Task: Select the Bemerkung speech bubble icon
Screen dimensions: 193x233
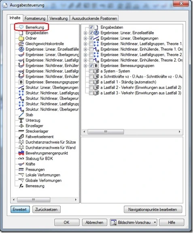Action: click(x=21, y=27)
